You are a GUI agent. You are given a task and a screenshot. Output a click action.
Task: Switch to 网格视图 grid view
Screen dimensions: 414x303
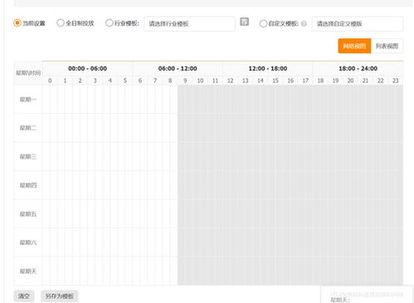[354, 46]
